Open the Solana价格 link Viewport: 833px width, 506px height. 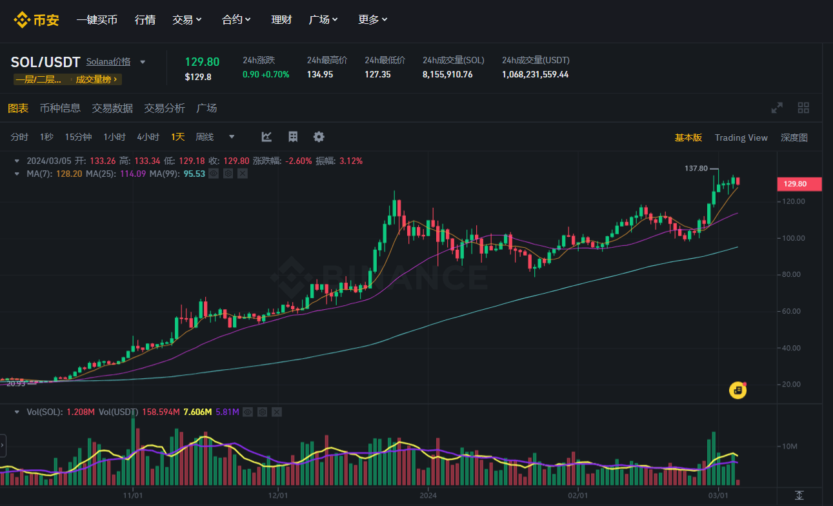click(x=108, y=62)
